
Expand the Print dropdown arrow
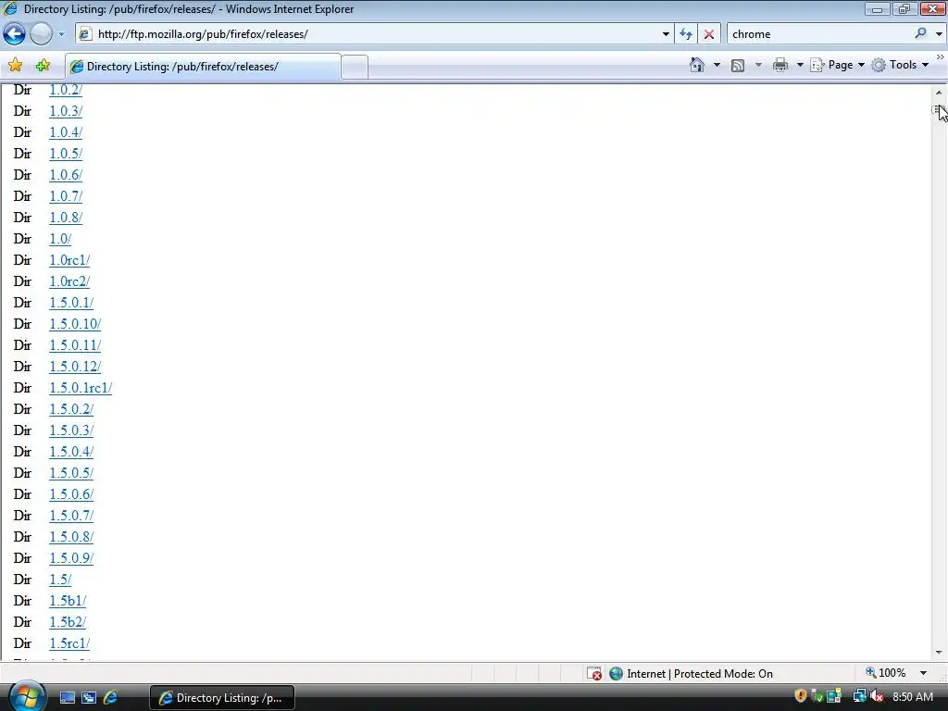[799, 66]
